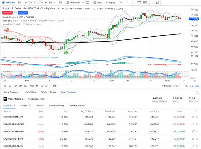Image resolution: width=201 pixels, height=149 pixels.
Task: Select the 1h timeframe
Action: click(26, 3)
